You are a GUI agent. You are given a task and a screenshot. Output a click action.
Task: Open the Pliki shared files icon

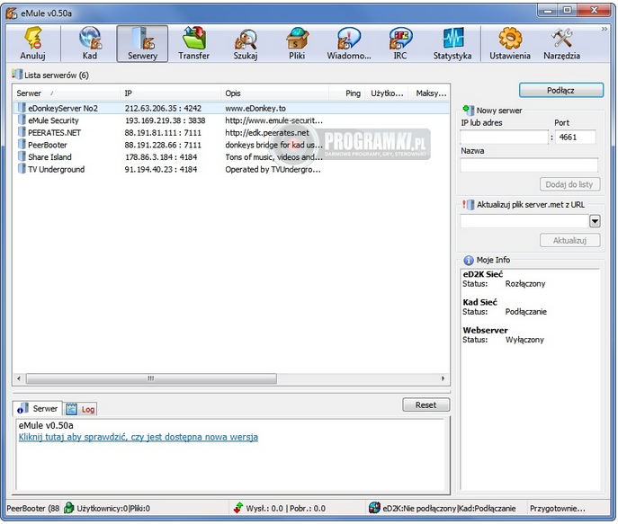click(x=297, y=38)
